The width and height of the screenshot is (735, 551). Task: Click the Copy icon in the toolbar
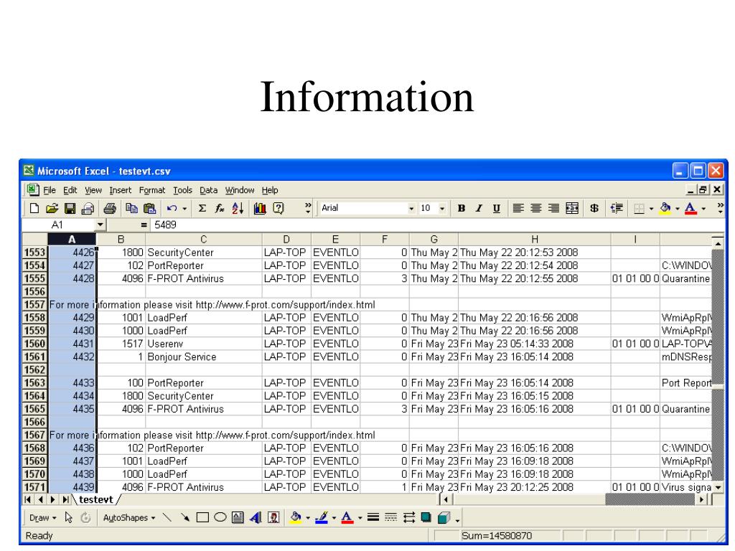tap(132, 209)
